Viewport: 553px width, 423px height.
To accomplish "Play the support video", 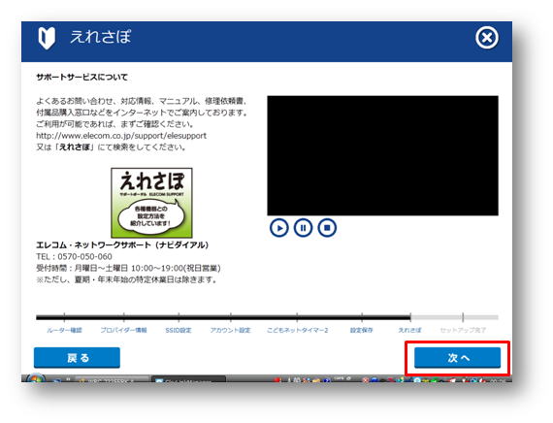I will tap(279, 228).
